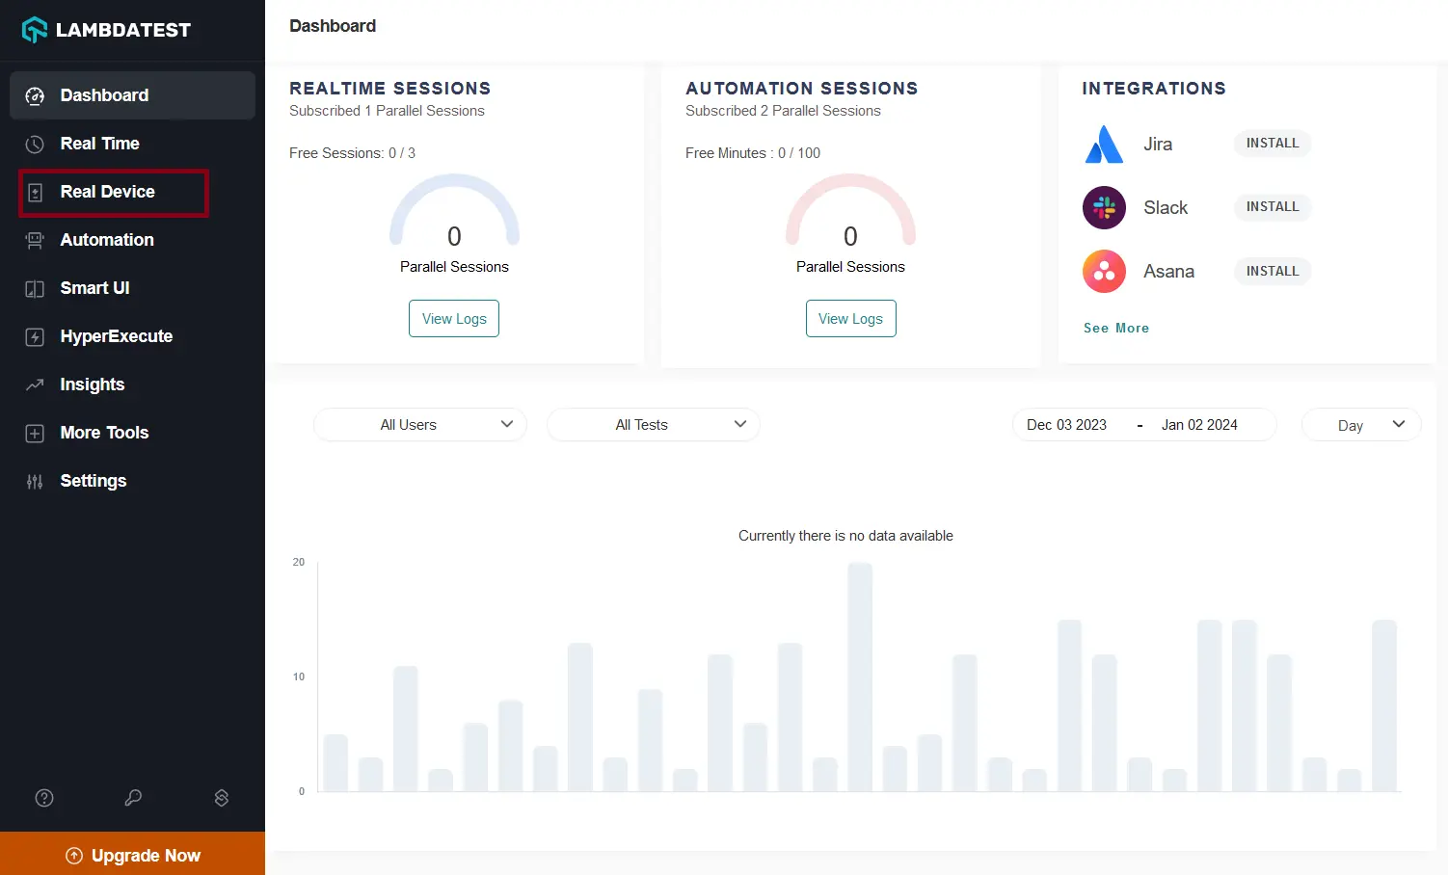The width and height of the screenshot is (1448, 875).
Task: Click Upgrade Now button
Action: (132, 854)
